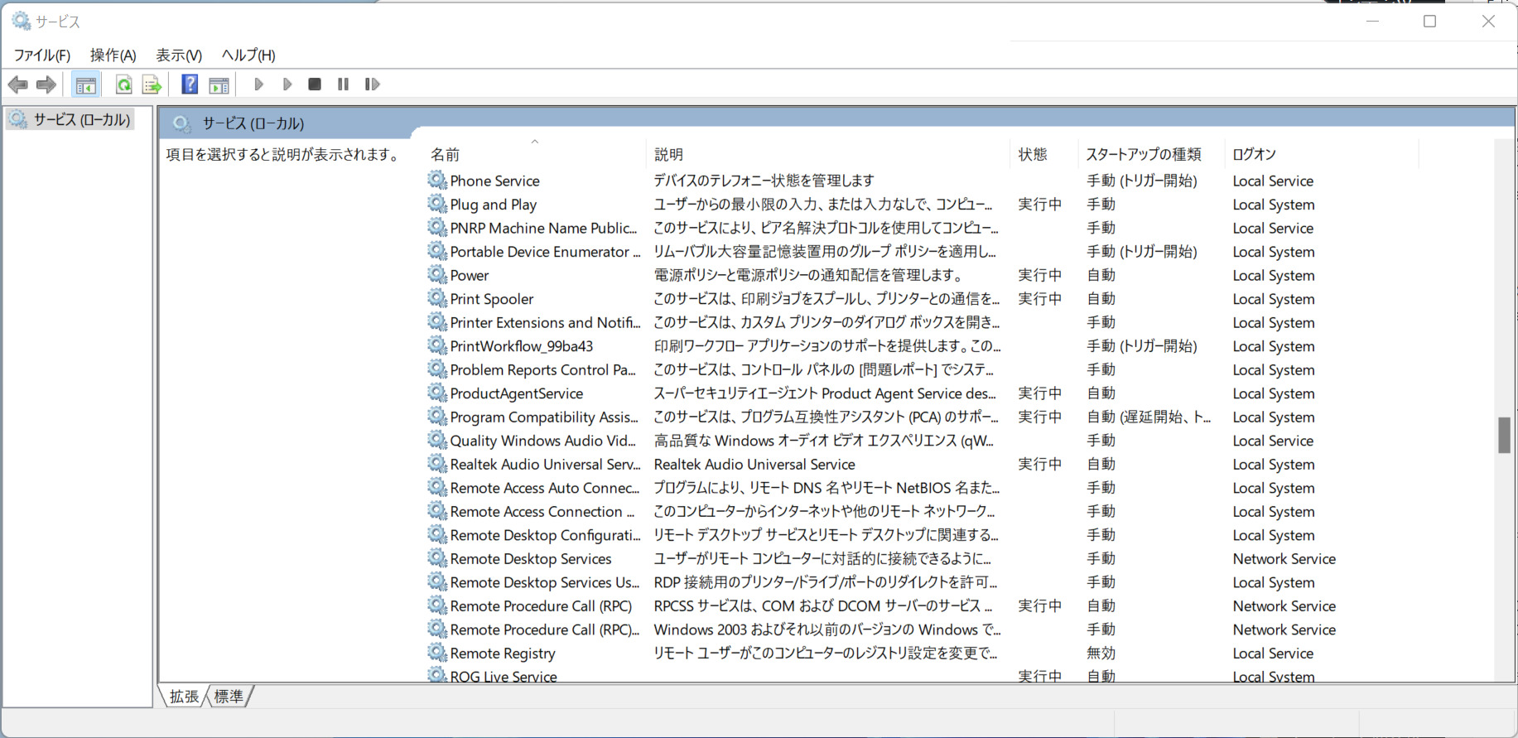Click the Export list toolbar icon
Image resolution: width=1518 pixels, height=738 pixels.
pyautogui.click(x=152, y=84)
